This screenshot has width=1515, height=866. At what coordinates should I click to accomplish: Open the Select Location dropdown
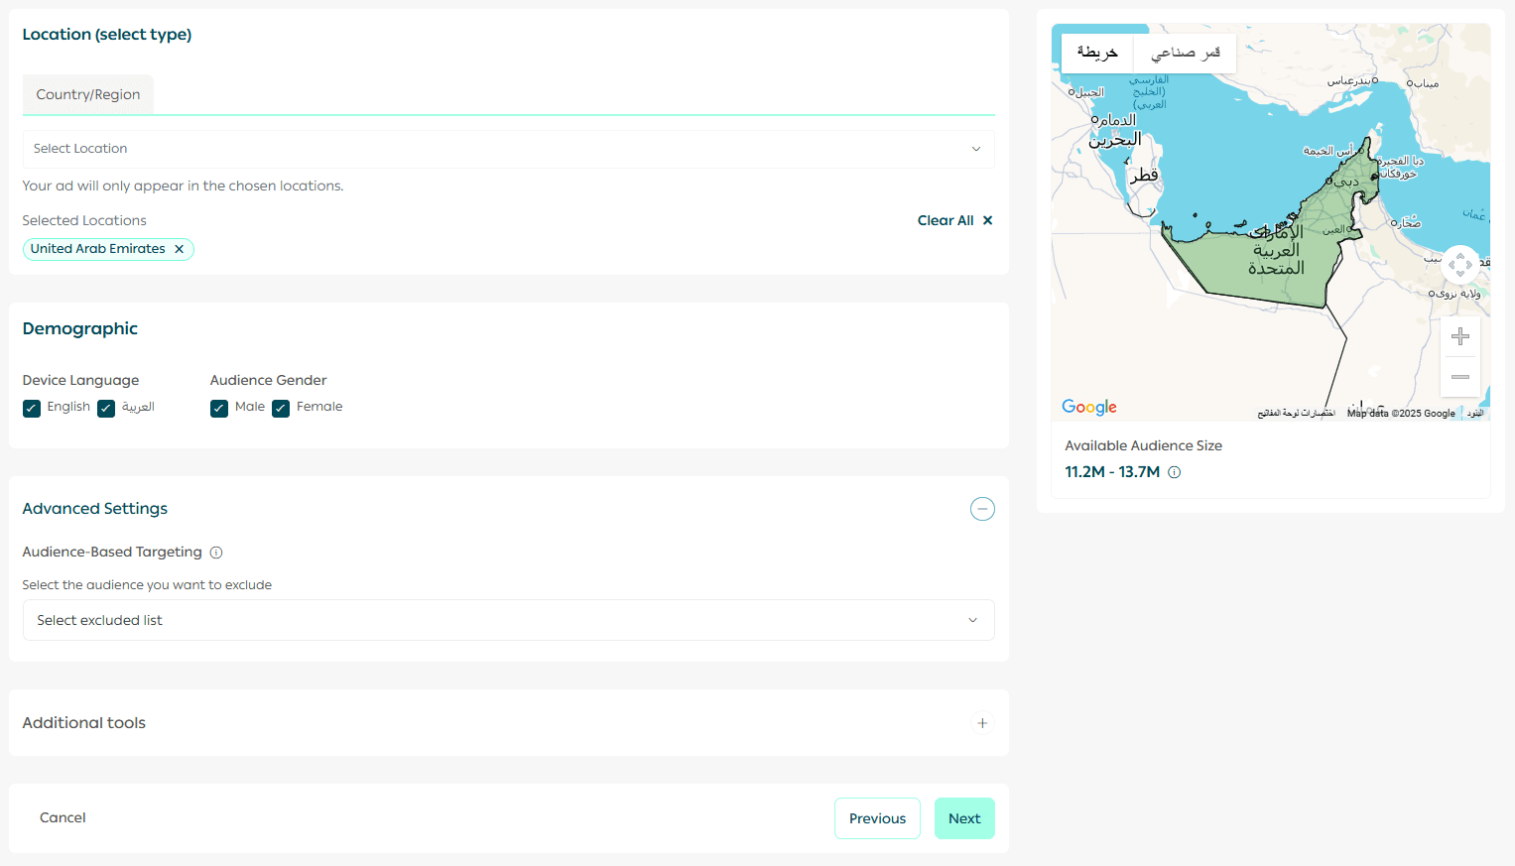pos(508,149)
